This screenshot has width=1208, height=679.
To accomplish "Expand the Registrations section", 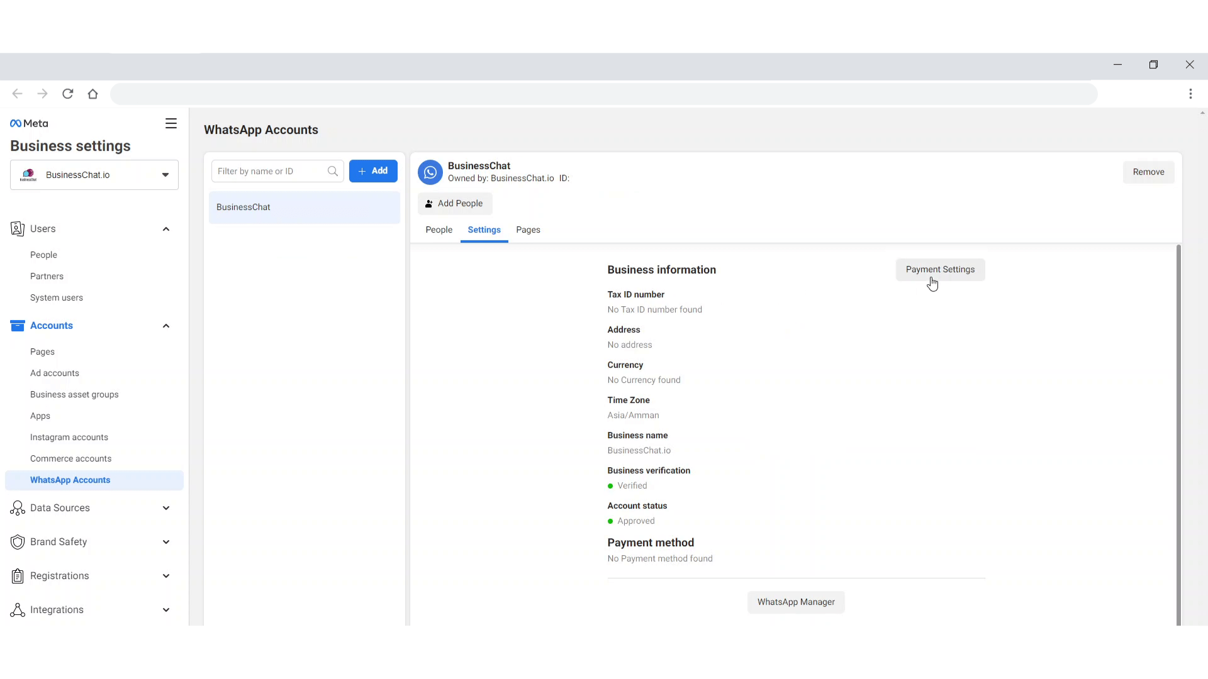I will point(166,576).
